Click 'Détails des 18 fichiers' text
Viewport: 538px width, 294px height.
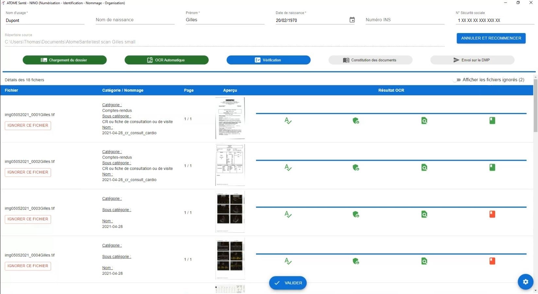pos(25,80)
